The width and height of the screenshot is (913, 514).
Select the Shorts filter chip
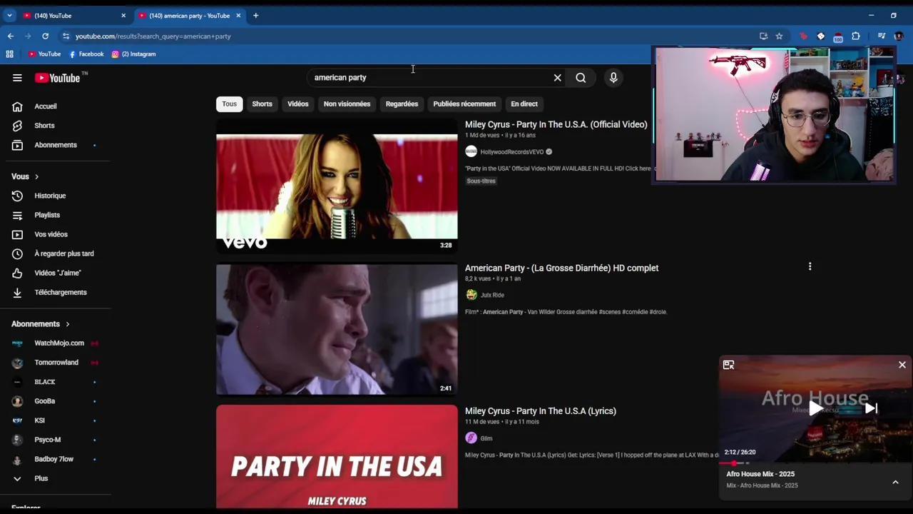click(x=262, y=104)
